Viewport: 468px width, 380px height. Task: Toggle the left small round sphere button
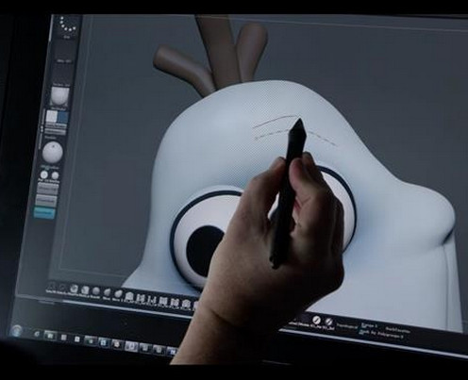(x=44, y=174)
